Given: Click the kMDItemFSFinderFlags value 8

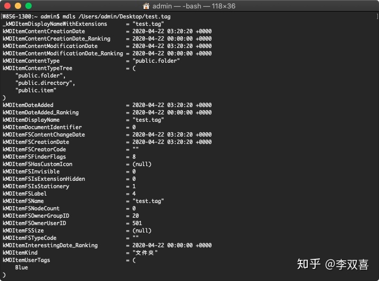Looking at the screenshot, I should (x=134, y=157).
